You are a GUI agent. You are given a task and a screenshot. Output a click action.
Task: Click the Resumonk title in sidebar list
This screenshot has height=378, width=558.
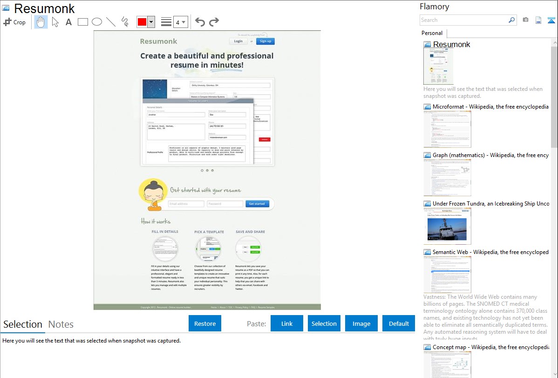[x=451, y=45]
